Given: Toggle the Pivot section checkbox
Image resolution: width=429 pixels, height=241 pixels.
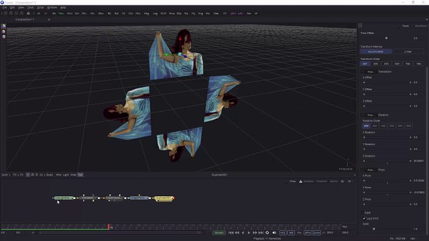Looking at the screenshot, I should [362, 170].
